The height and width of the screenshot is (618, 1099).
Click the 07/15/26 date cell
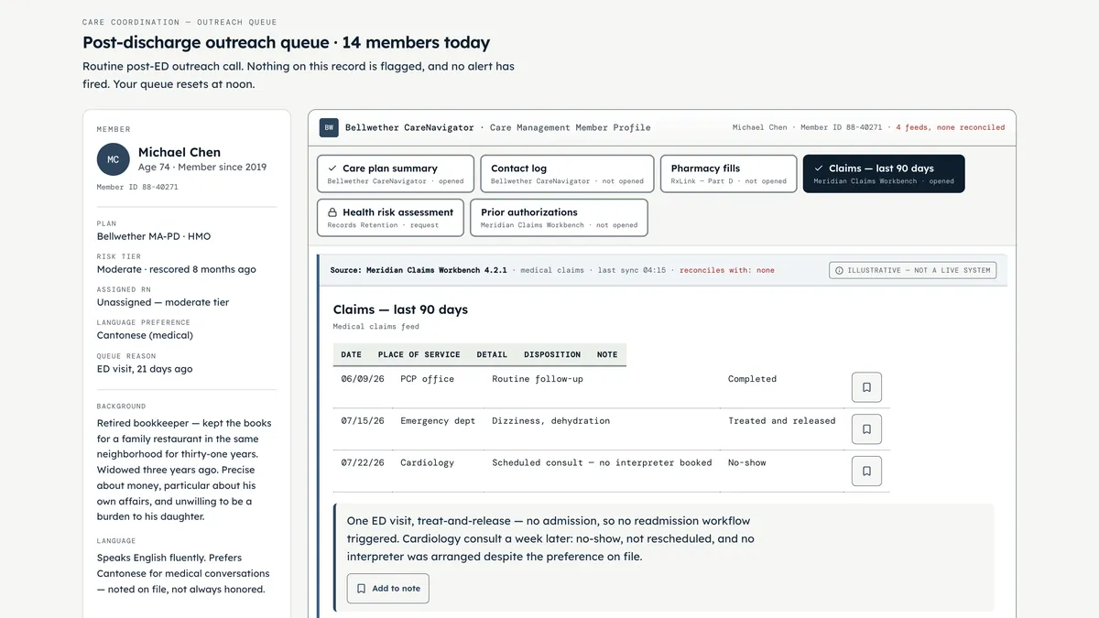pos(363,421)
